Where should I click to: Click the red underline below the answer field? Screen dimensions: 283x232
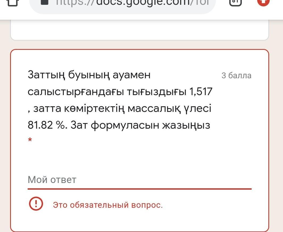click(139, 189)
